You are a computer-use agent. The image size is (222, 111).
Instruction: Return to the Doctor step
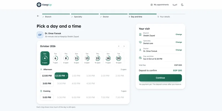[x=114, y=16]
